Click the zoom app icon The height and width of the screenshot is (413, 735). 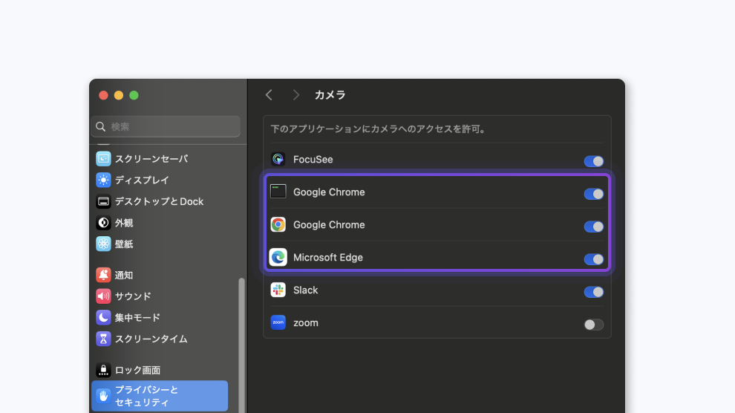(278, 323)
